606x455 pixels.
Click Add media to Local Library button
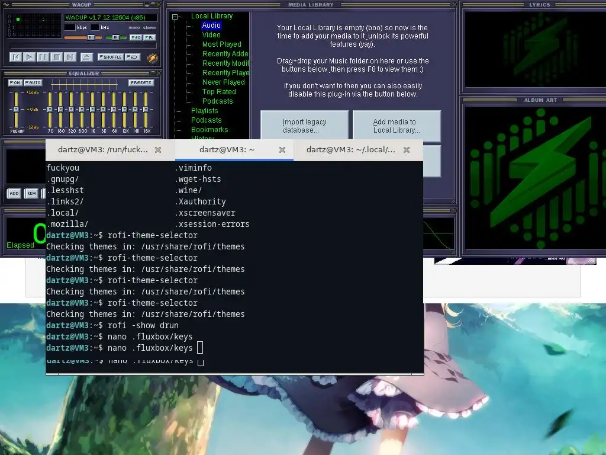397,126
